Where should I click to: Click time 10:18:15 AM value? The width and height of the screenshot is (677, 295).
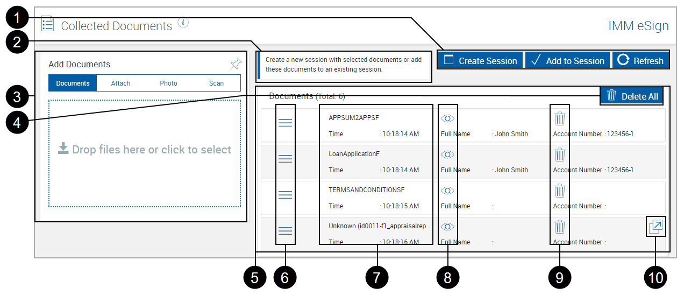tap(400, 206)
